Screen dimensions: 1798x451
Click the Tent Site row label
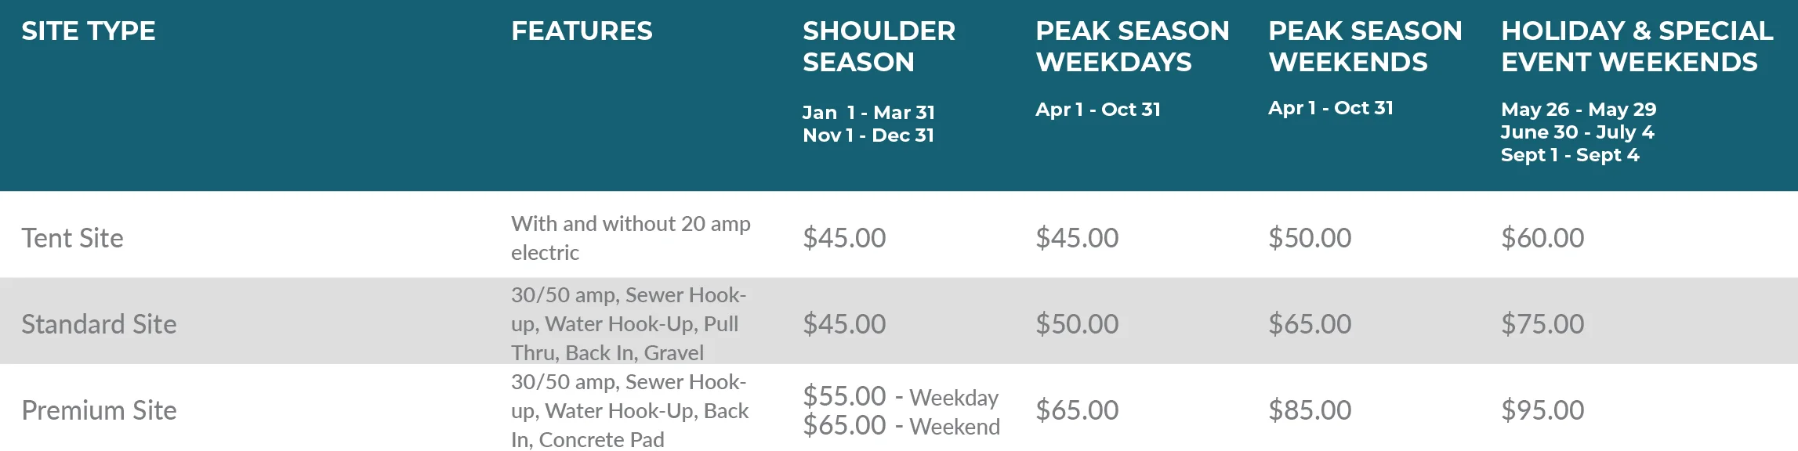point(72,238)
